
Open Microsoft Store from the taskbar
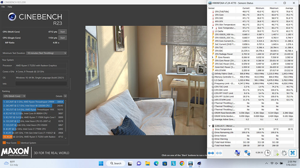click(165, 164)
